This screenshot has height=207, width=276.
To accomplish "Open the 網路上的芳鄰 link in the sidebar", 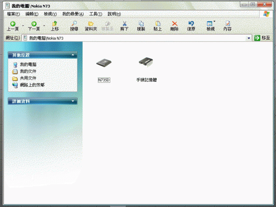I will [x=32, y=85].
